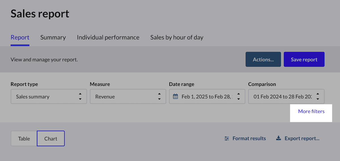This screenshot has height=161, width=340.
Task: Go to the Report tab
Action: (x=20, y=37)
